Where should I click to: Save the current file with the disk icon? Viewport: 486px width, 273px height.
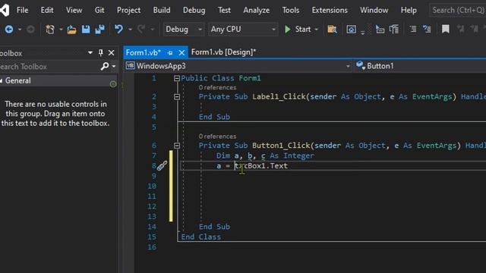click(x=86, y=30)
